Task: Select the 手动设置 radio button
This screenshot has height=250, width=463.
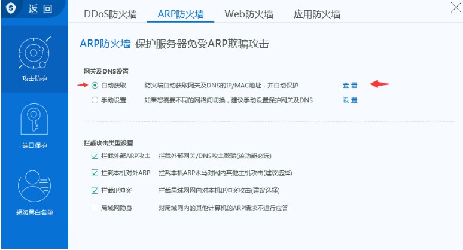Action: 95,100
